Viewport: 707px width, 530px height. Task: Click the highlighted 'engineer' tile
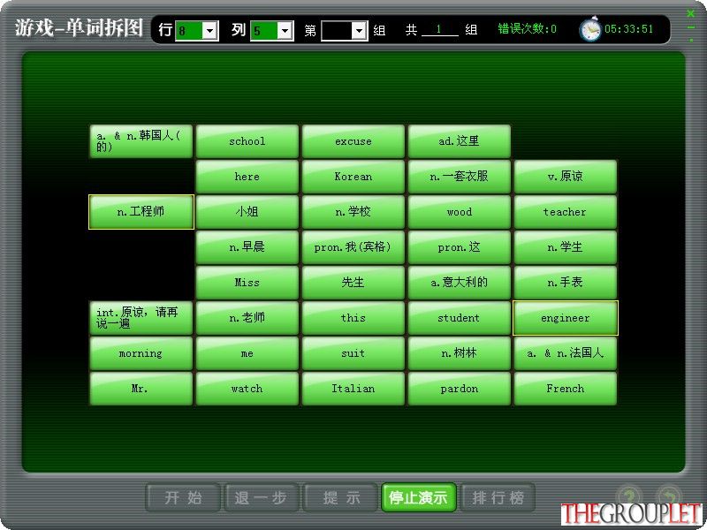coord(565,318)
